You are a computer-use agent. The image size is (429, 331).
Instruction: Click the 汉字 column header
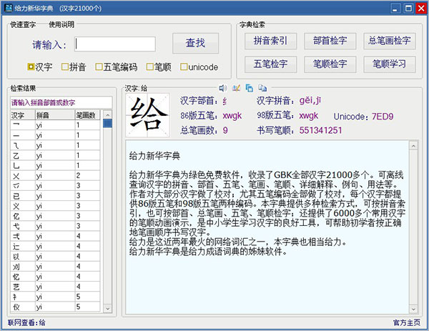click(23, 115)
